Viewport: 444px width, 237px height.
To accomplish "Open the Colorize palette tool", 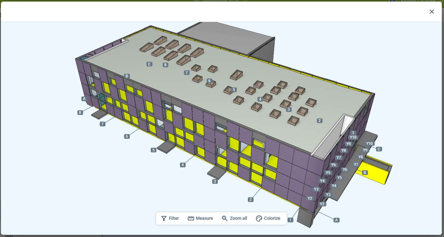I will click(259, 219).
